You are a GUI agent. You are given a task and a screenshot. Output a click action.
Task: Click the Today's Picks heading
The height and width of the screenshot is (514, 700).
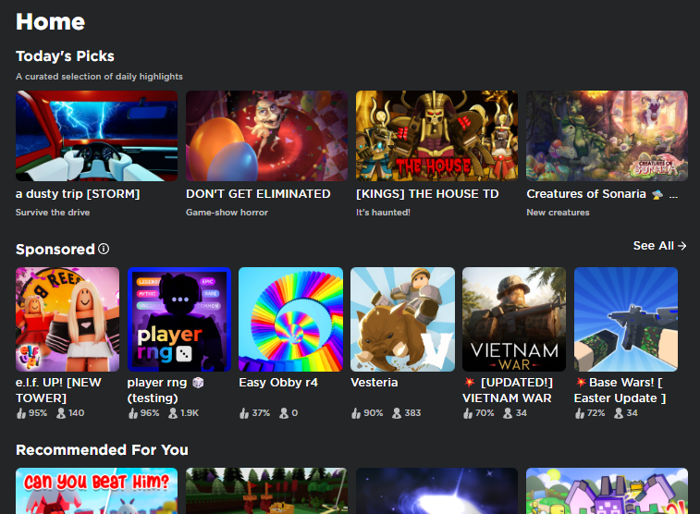pos(65,56)
